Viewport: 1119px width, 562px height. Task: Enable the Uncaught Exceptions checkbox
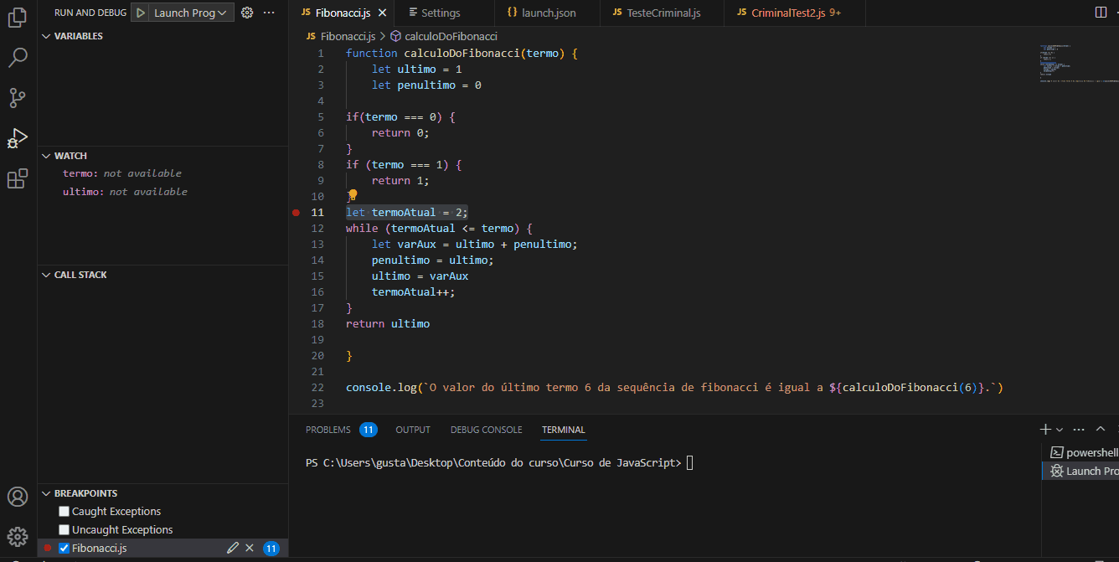click(64, 529)
